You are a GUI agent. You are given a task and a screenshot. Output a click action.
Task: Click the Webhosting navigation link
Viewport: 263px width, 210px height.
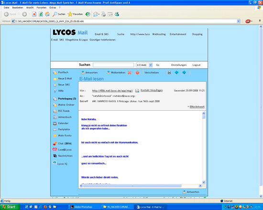[159, 34]
